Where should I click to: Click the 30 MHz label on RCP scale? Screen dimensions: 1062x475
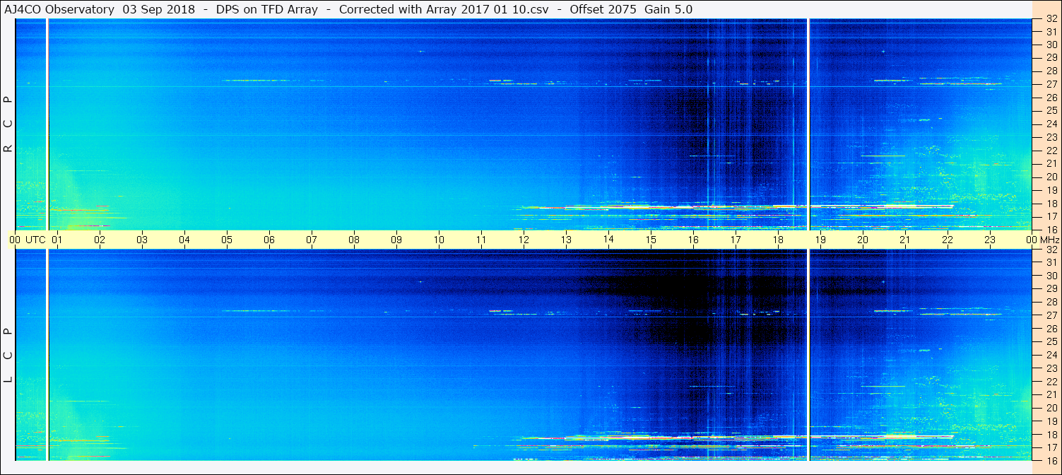pos(1051,44)
